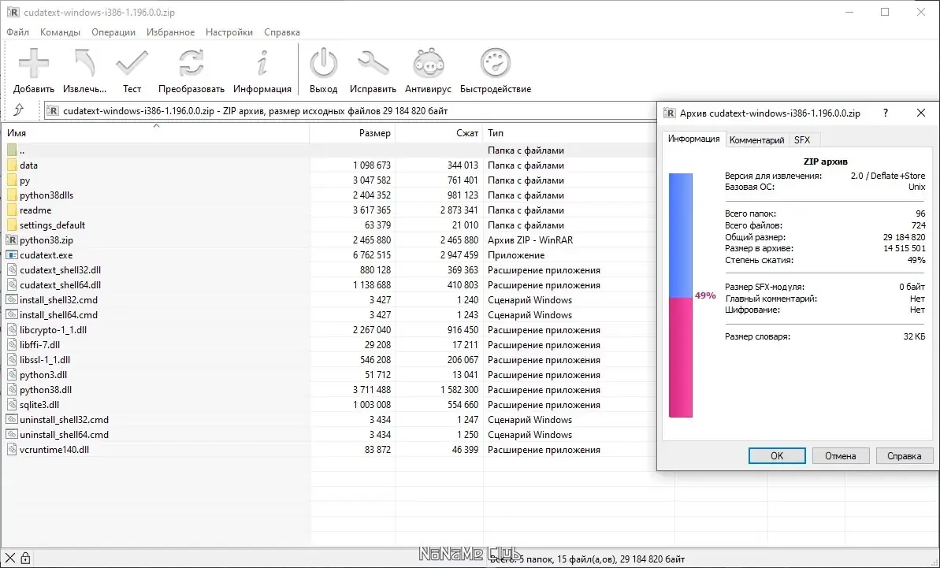The width and height of the screenshot is (940, 568).
Task: Open the Операции menu
Action: [x=113, y=32]
